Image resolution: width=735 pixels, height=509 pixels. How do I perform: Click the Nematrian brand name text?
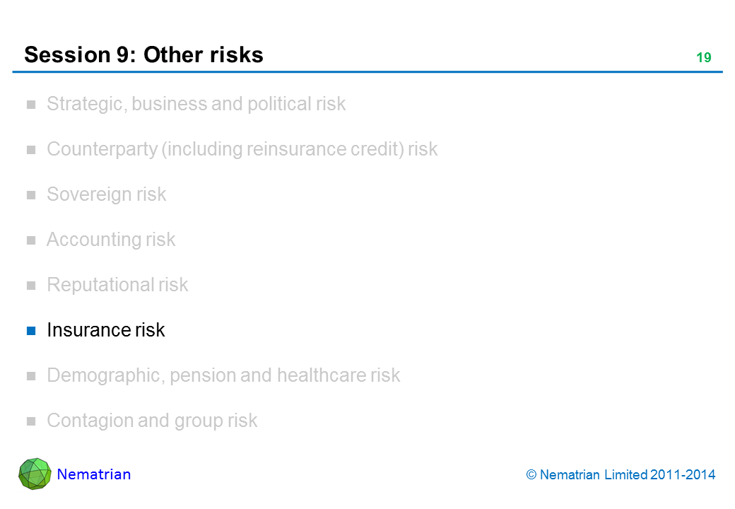point(94,474)
